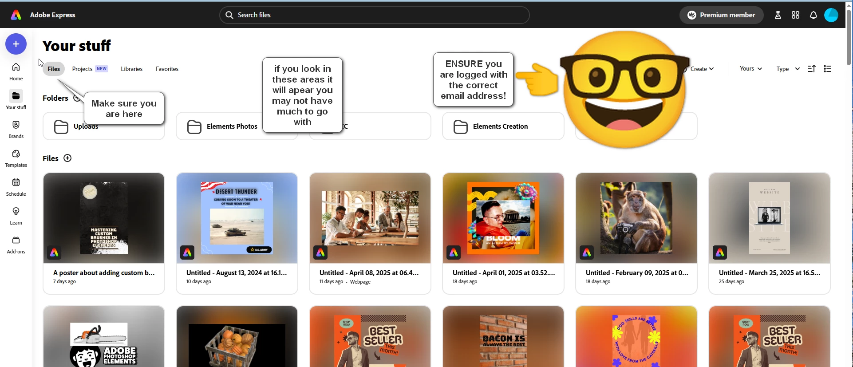The height and width of the screenshot is (367, 853).
Task: Select the Files tab
Action: pos(54,69)
